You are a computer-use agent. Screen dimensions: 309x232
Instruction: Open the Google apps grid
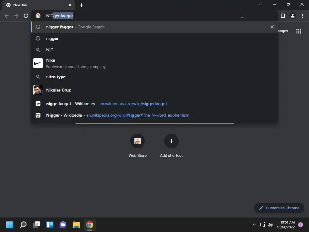[299, 31]
